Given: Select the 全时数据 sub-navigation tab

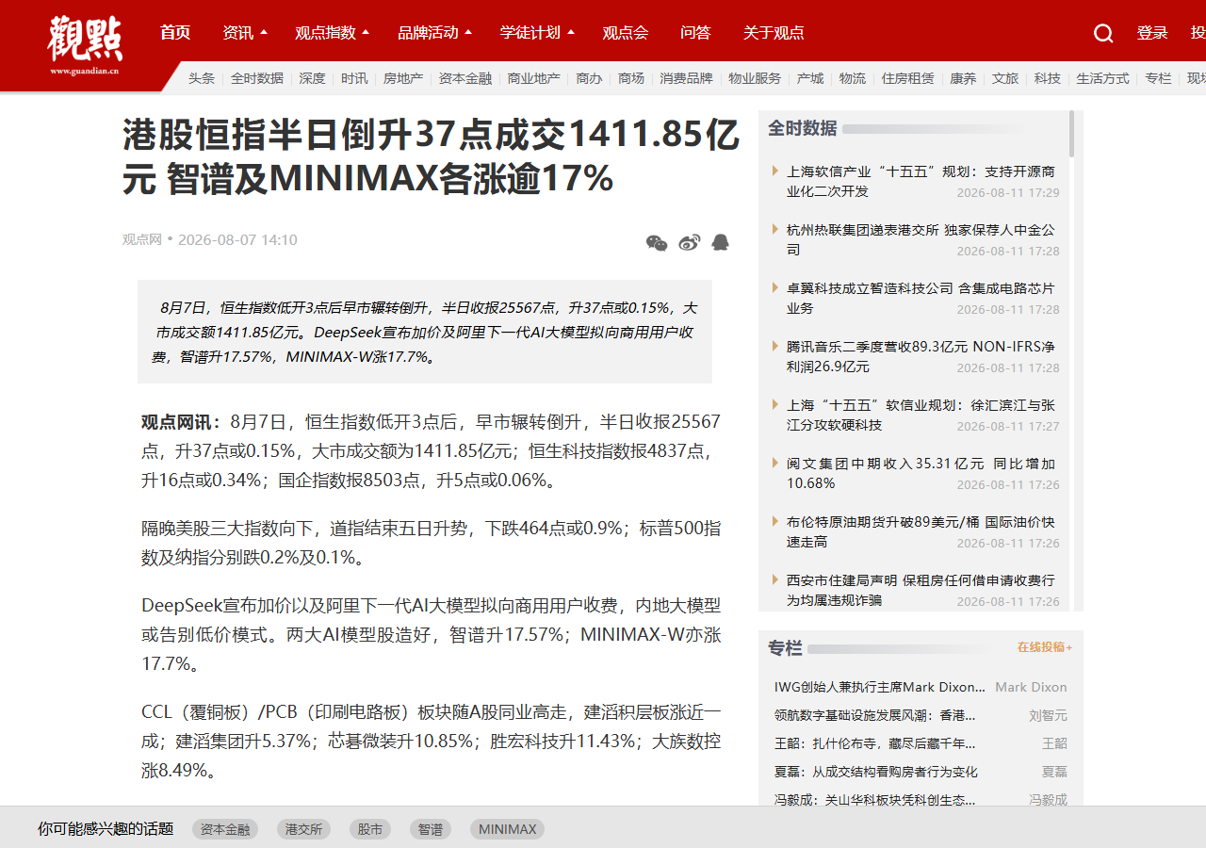Looking at the screenshot, I should [257, 78].
